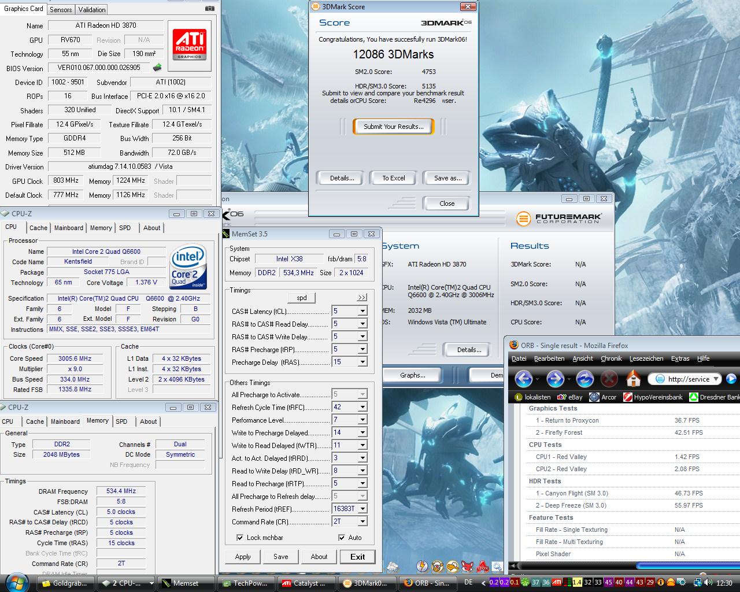Click the Firefox URL address field
The width and height of the screenshot is (740, 592).
689,379
